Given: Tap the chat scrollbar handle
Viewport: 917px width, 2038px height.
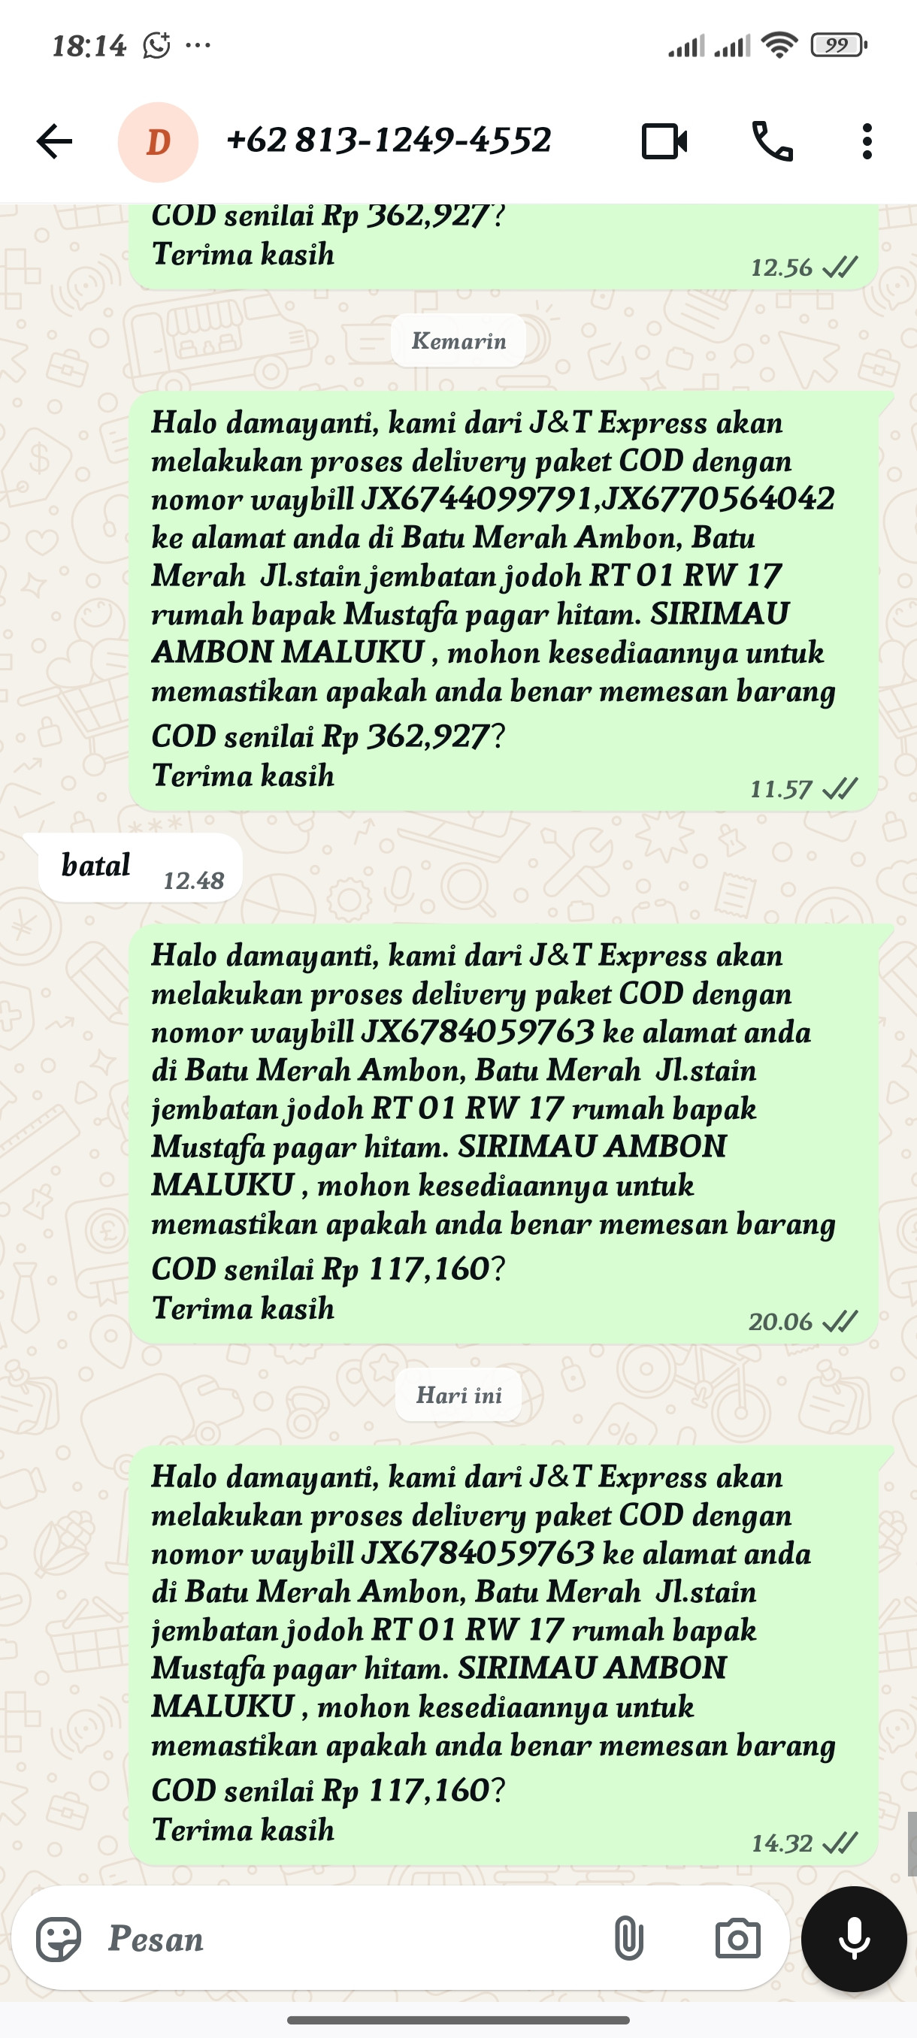Looking at the screenshot, I should pyautogui.click(x=912, y=1843).
